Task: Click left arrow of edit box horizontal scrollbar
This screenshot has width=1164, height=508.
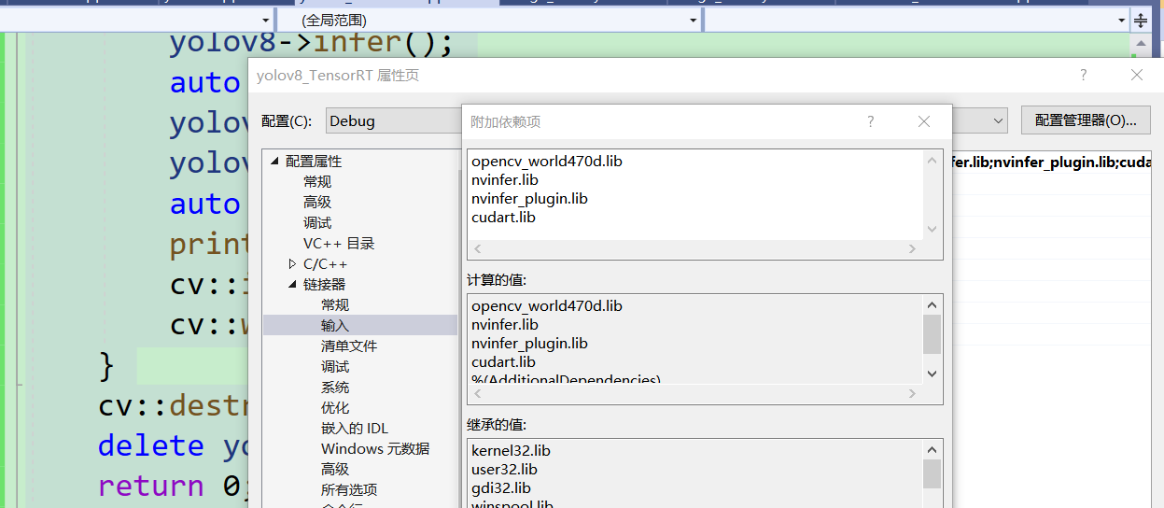Action: pyautogui.click(x=478, y=248)
